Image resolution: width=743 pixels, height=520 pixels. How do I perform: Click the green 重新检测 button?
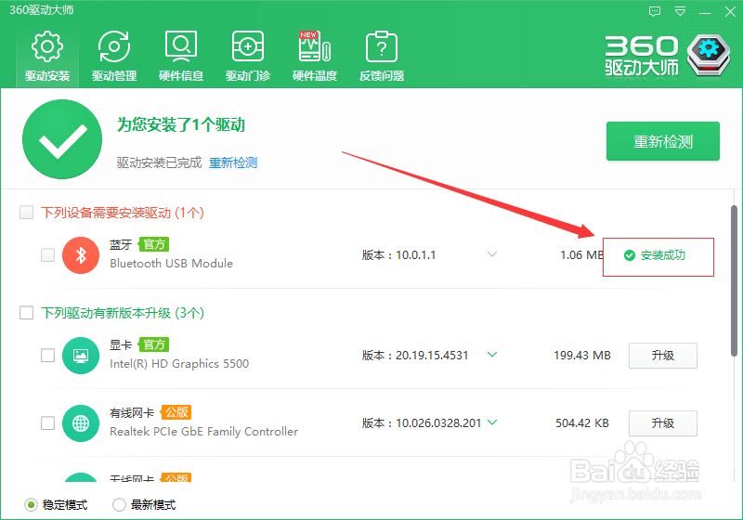pos(663,141)
